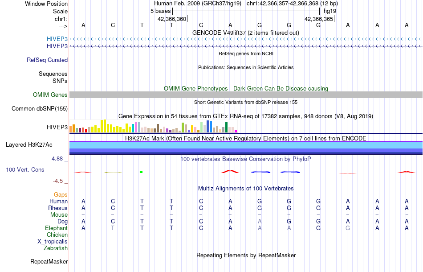This screenshot has width=423, height=272.
Task: Click the Elephant species row label
Action: [57, 228]
